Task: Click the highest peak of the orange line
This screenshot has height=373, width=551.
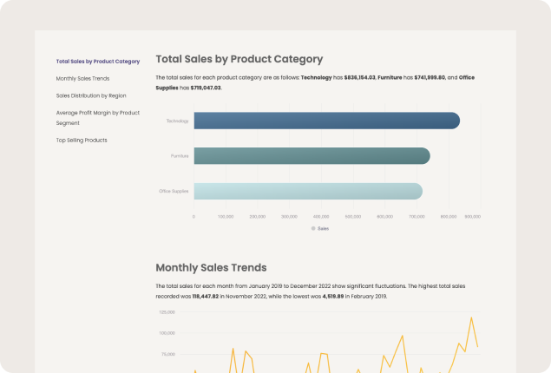Action: pos(471,317)
